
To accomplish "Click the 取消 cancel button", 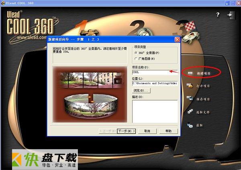I will click(x=147, y=131).
